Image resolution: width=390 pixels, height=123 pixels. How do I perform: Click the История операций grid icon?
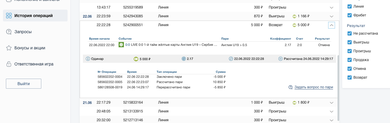point(9,16)
